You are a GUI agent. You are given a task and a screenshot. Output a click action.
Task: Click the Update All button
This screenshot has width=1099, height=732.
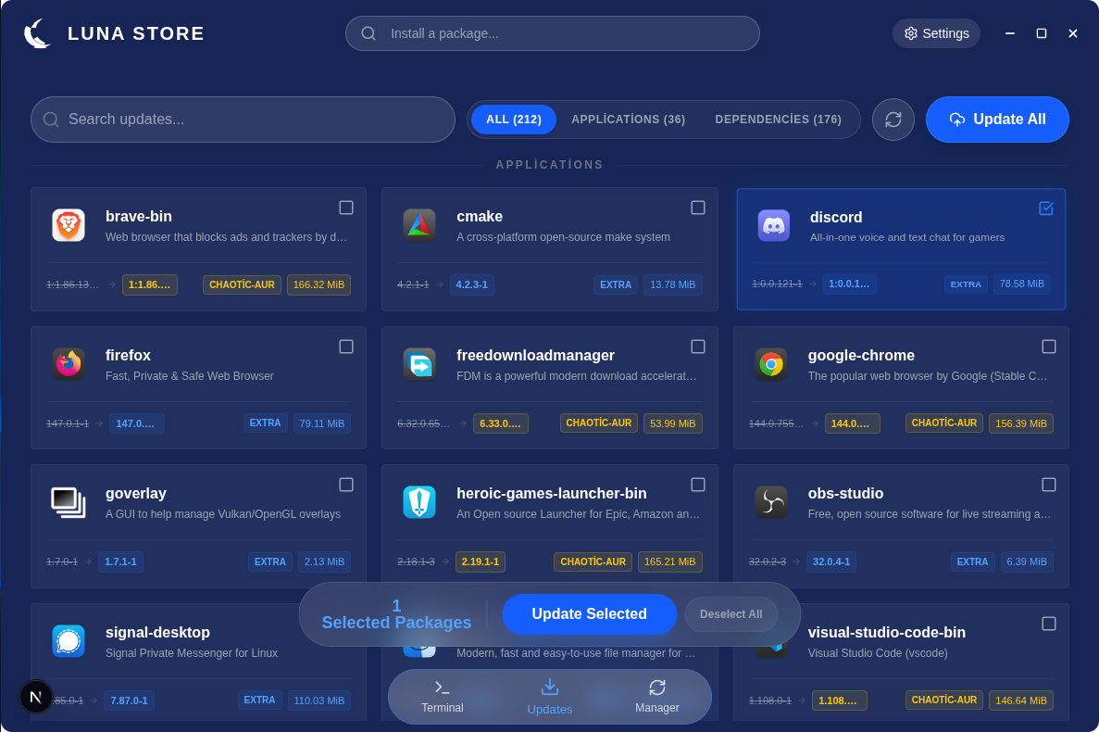point(996,120)
